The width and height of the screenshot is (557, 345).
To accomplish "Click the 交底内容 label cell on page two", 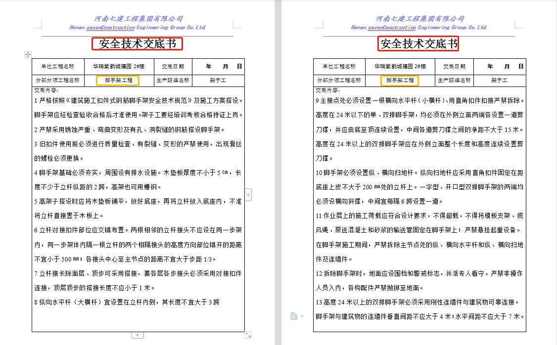I will [x=327, y=90].
